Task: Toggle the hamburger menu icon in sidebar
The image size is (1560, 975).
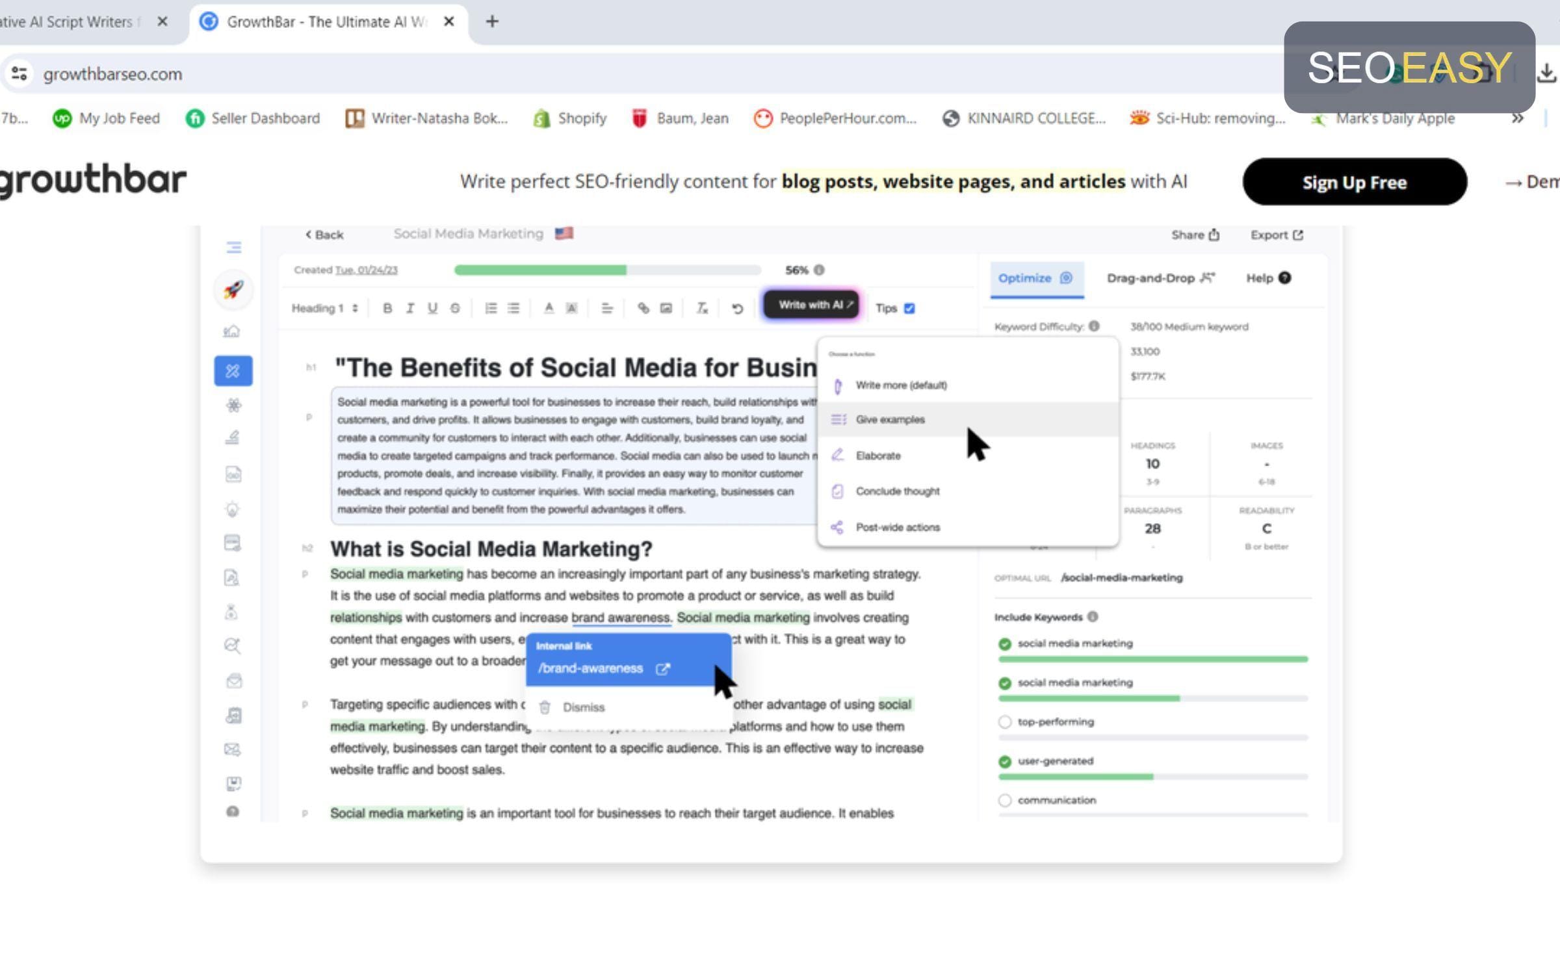Action: [x=234, y=248]
